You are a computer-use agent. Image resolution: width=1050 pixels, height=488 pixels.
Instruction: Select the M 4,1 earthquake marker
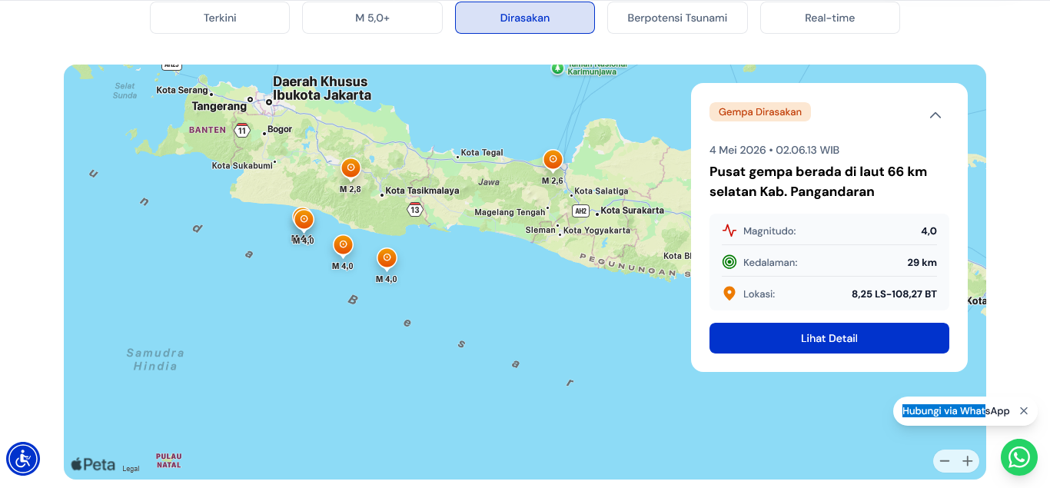pos(297,215)
